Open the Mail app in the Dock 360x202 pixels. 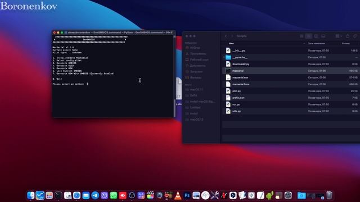click(x=86, y=195)
